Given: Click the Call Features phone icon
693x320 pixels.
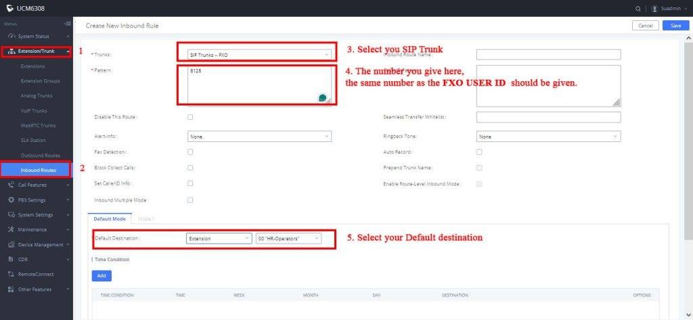Looking at the screenshot, I should 11,185.
